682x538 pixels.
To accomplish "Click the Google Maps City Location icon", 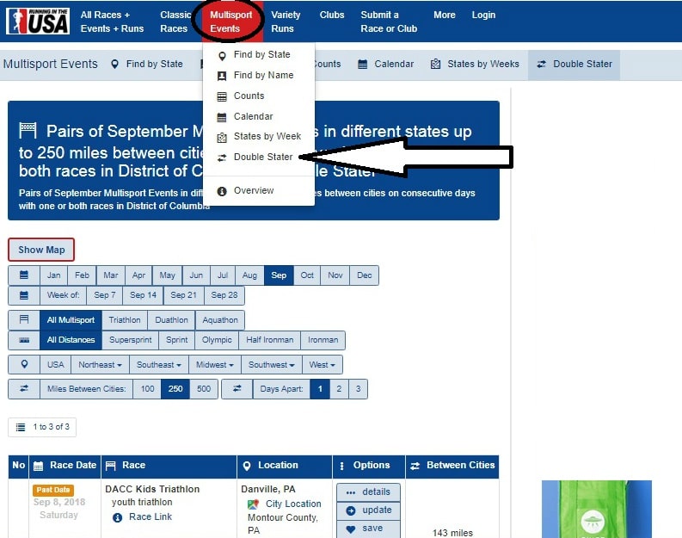I will point(254,504).
